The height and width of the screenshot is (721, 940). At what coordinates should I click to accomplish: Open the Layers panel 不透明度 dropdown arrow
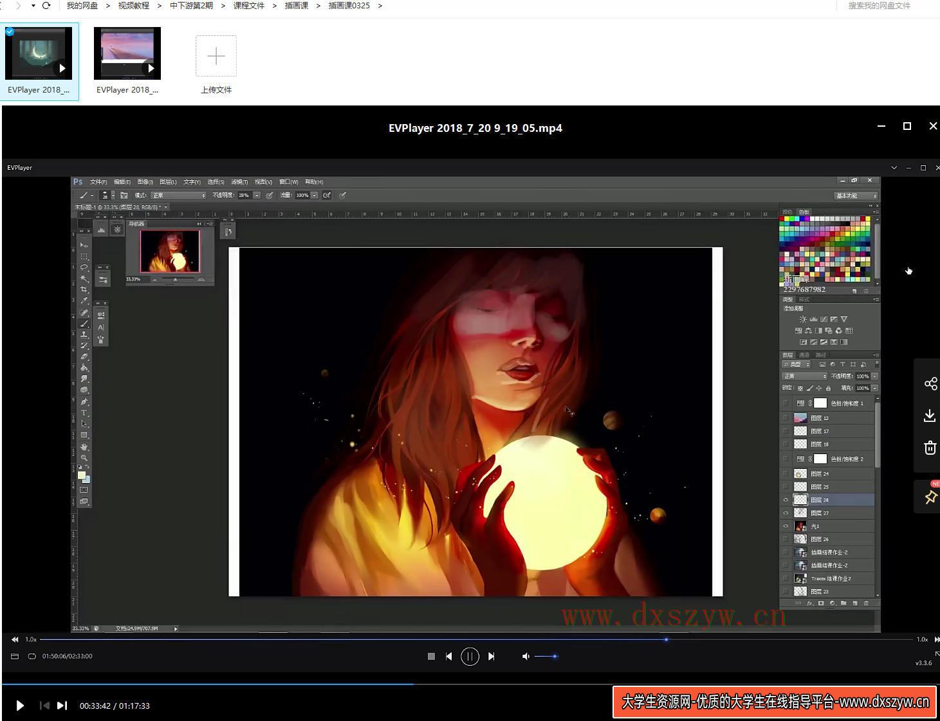(x=874, y=376)
